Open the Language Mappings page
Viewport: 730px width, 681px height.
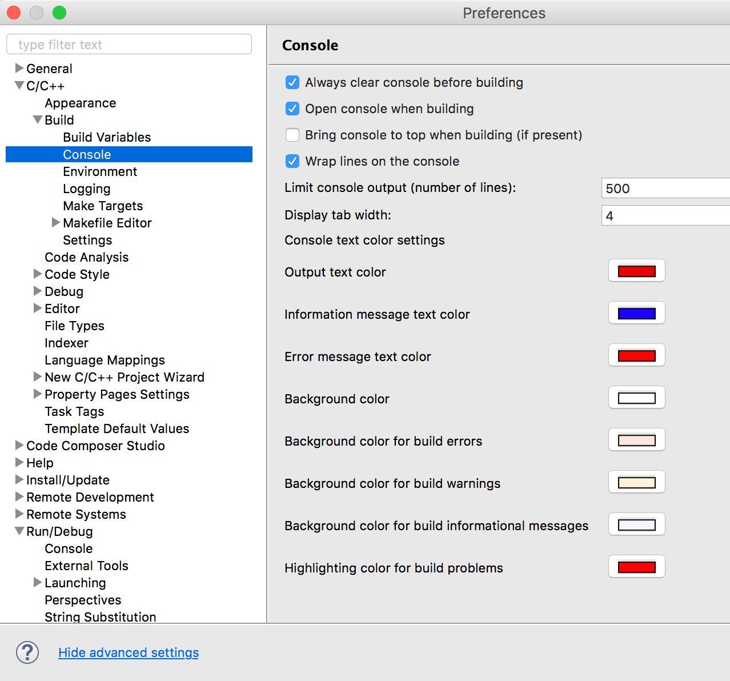(105, 360)
